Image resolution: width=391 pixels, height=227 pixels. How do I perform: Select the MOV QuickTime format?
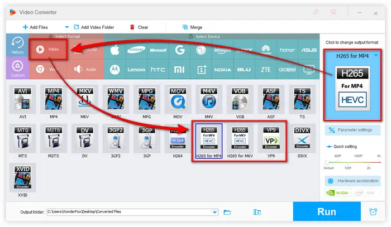coord(178,99)
